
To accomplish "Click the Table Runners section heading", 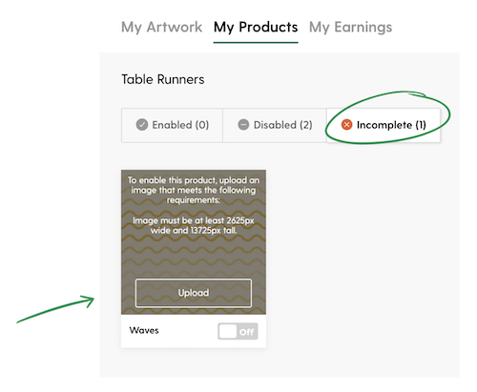I will 163,79.
